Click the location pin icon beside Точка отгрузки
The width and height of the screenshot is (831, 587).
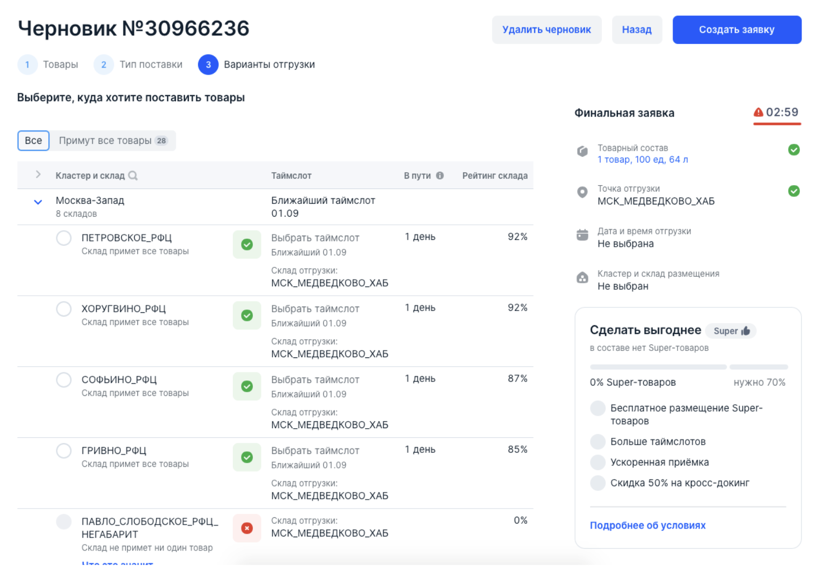point(582,192)
